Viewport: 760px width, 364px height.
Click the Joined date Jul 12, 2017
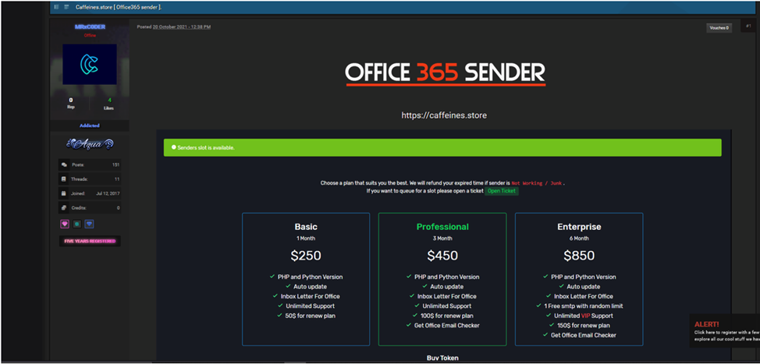pos(108,193)
